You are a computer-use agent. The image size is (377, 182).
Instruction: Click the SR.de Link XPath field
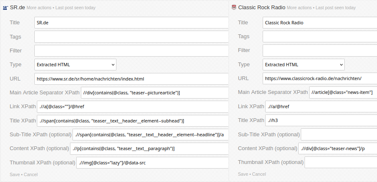(132, 107)
